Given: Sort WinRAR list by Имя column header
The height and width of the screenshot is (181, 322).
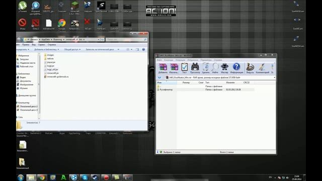Looking at the screenshot, I should pyautogui.click(x=167, y=82).
